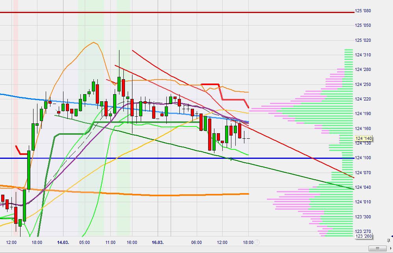393x253 pixels.
Task: Click the 125 '080 price axis label
Action: click(x=363, y=11)
